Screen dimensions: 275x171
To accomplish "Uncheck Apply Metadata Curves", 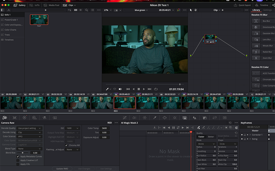I will pyautogui.click(x=18, y=156).
